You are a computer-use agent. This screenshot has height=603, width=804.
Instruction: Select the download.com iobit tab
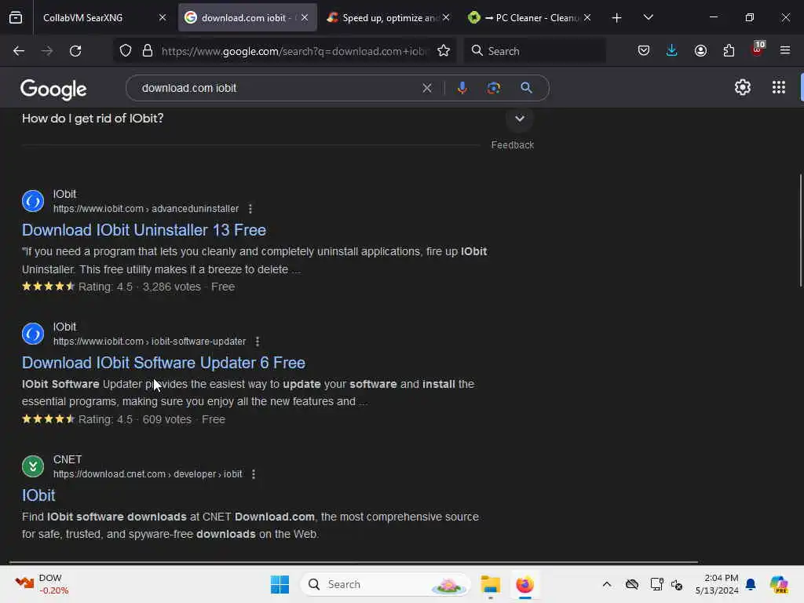(247, 17)
